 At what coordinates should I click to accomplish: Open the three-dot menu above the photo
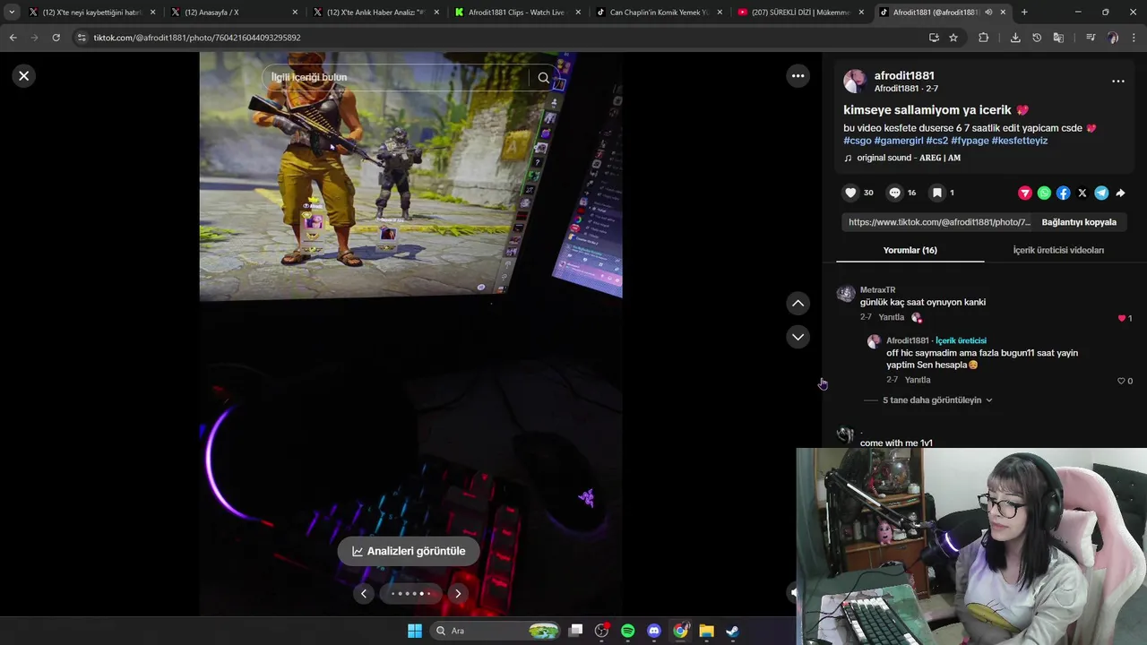(798, 76)
